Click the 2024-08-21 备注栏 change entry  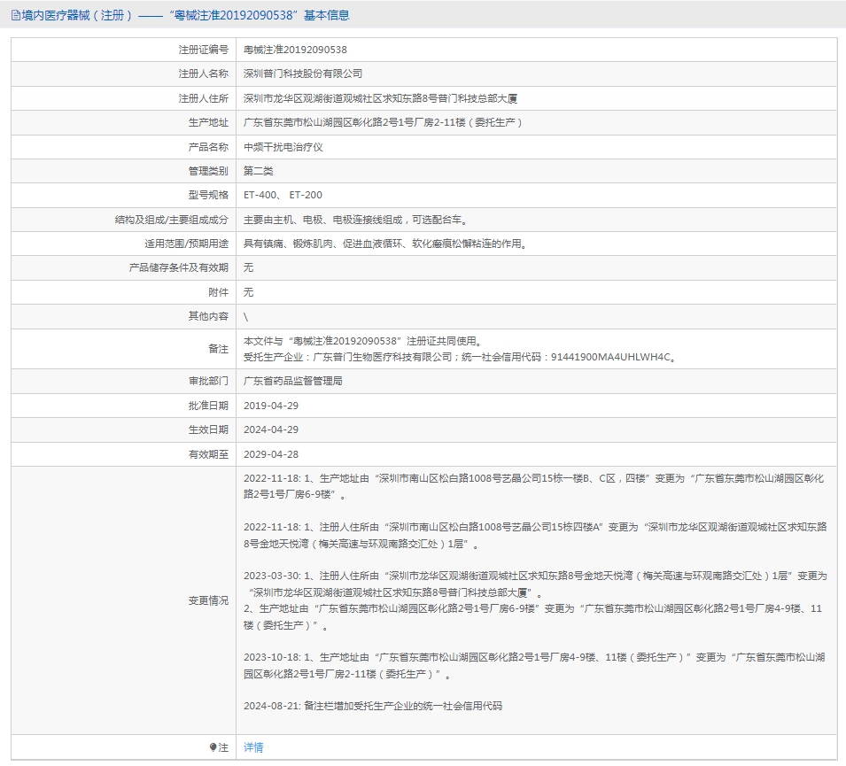pyautogui.click(x=373, y=706)
